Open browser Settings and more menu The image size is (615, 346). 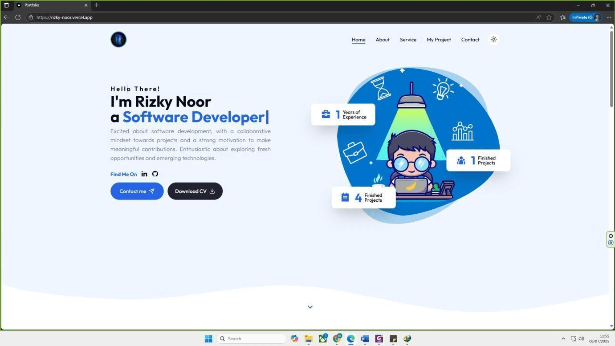(x=609, y=17)
